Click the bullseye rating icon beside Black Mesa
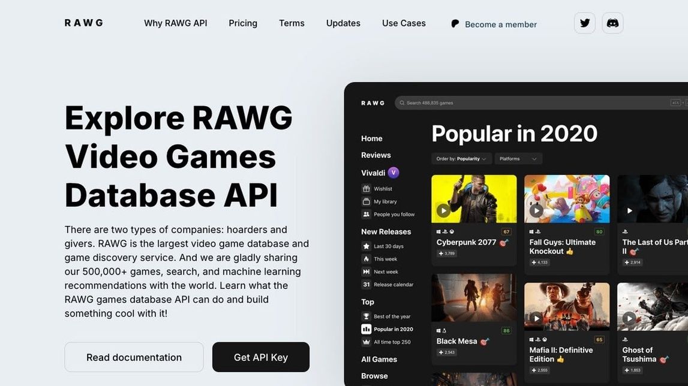The height and width of the screenshot is (386, 688). [485, 341]
